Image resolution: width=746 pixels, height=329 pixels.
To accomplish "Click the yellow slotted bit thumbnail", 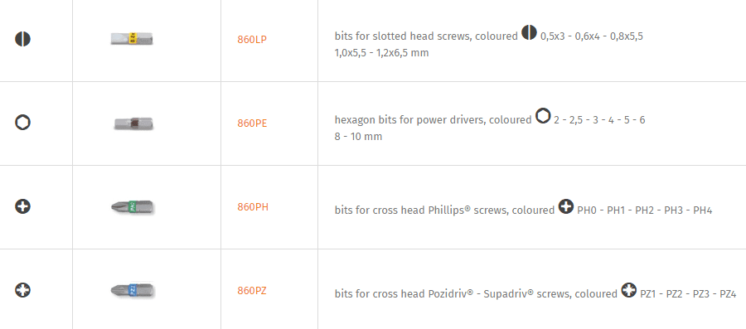I will (132, 38).
